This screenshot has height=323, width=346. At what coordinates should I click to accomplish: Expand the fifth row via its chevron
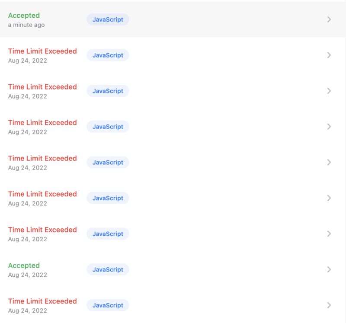click(329, 163)
